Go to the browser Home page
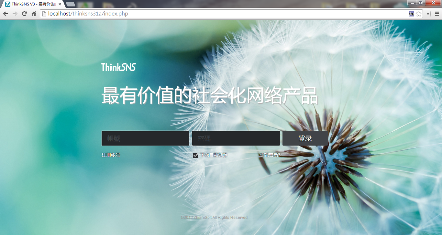 (x=34, y=14)
